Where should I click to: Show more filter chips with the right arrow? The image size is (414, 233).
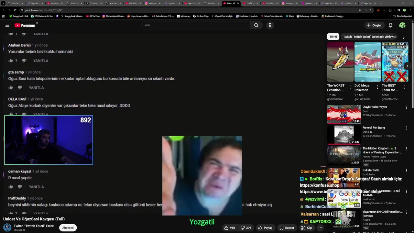403,38
